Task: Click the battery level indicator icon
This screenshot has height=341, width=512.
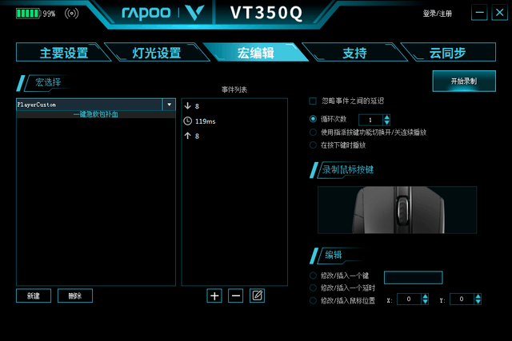Action: (28, 14)
